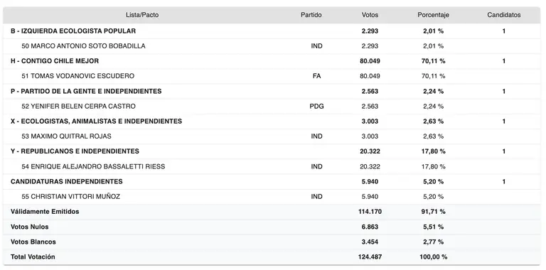Click bold percentage 70,11 %
Image resolution: width=546 pixels, height=270 pixels.
pos(434,61)
